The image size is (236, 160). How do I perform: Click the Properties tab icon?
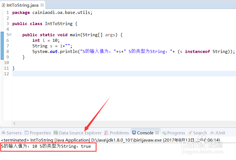point(27,133)
